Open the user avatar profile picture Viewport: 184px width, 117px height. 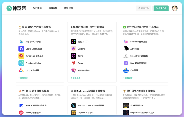(x=175, y=8)
